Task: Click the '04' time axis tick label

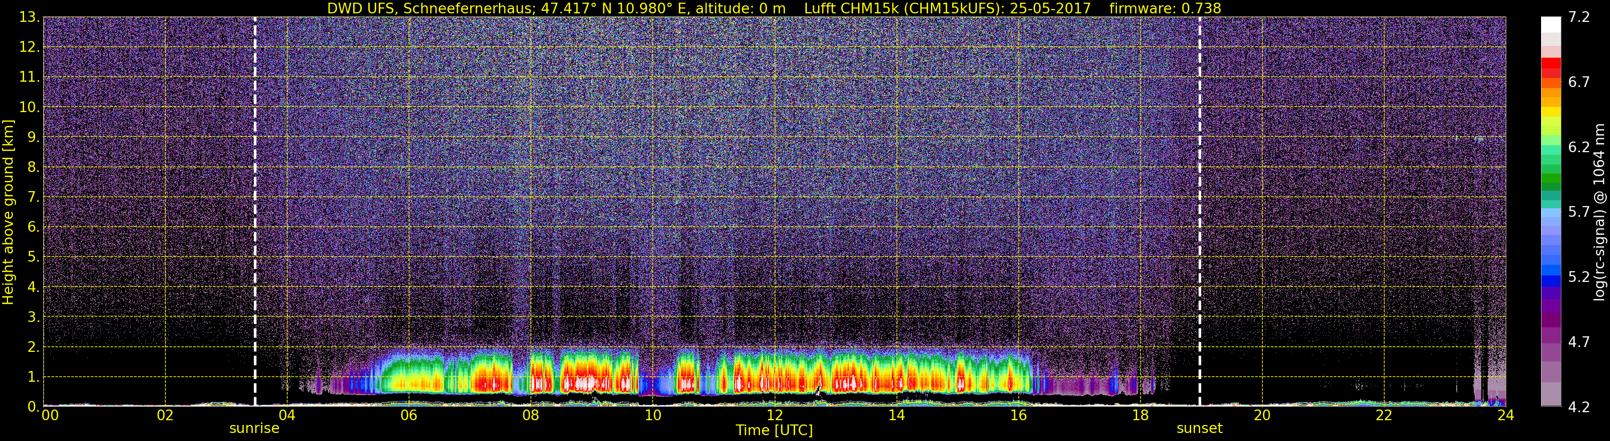Action: (x=287, y=415)
